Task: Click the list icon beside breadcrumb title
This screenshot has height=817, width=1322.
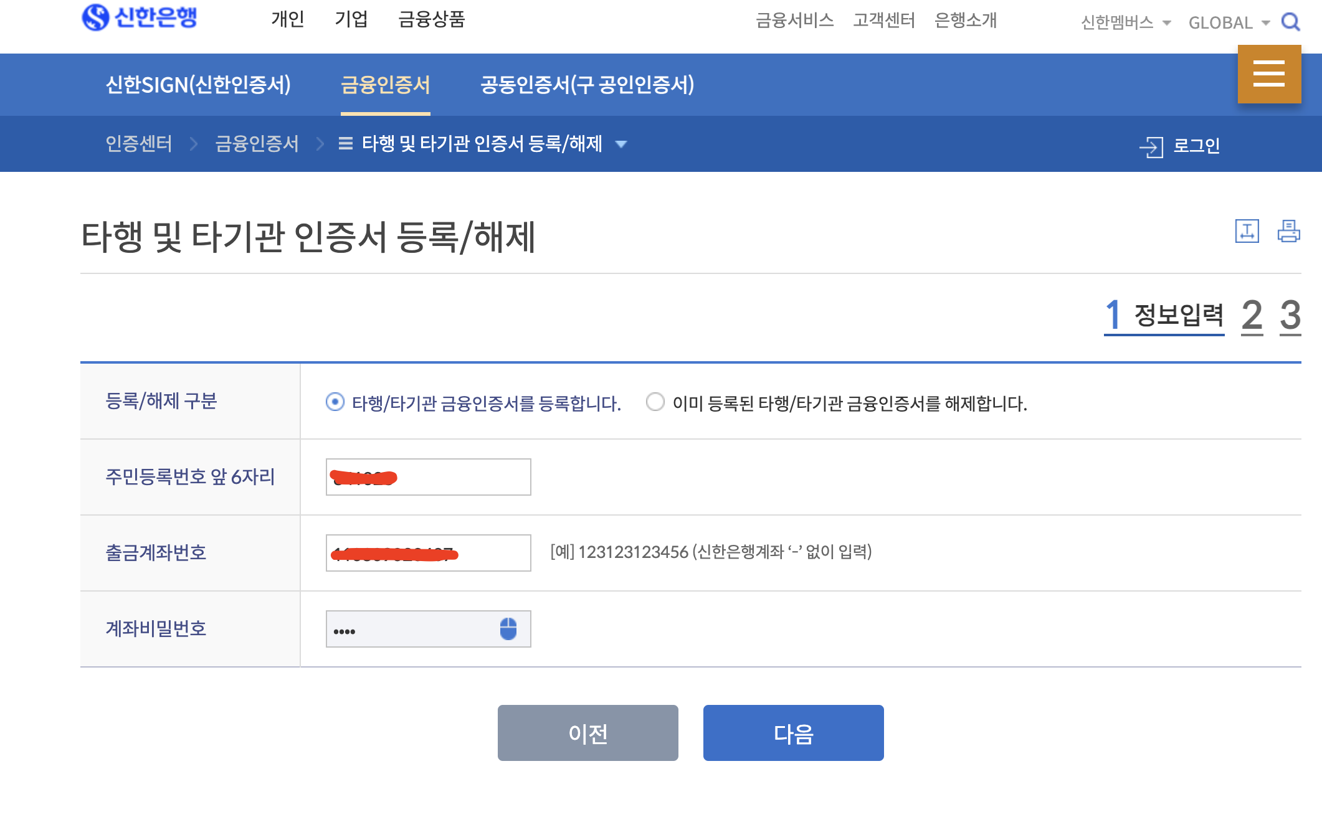Action: point(345,144)
